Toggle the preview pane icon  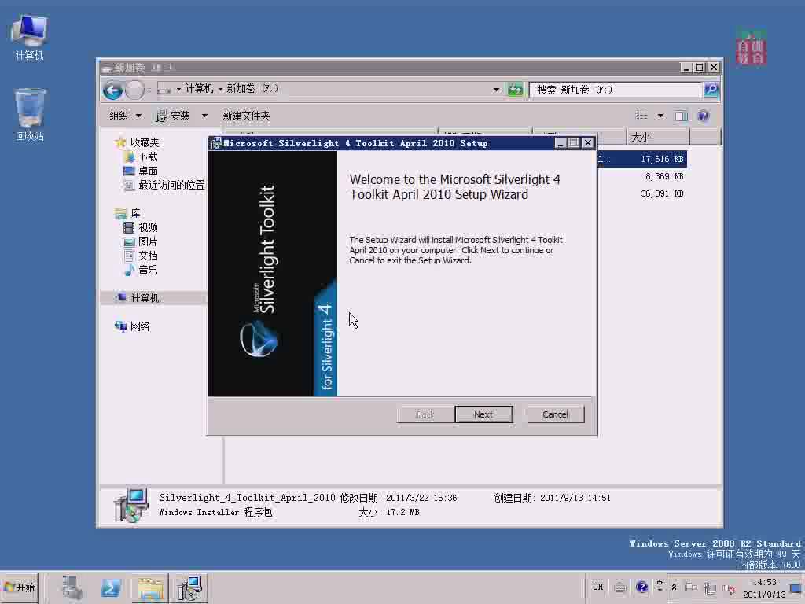[682, 116]
